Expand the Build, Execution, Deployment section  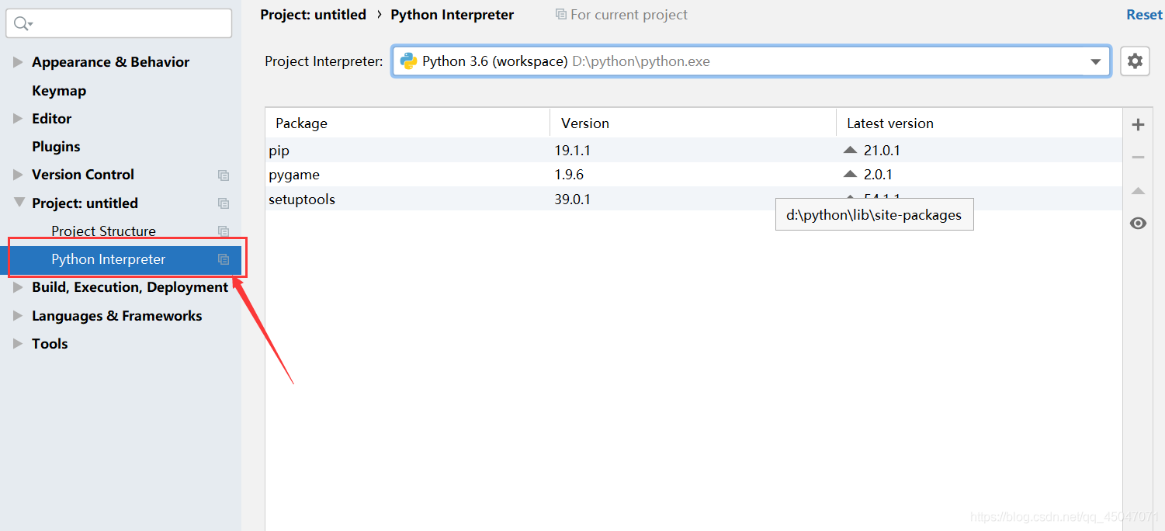(x=17, y=286)
